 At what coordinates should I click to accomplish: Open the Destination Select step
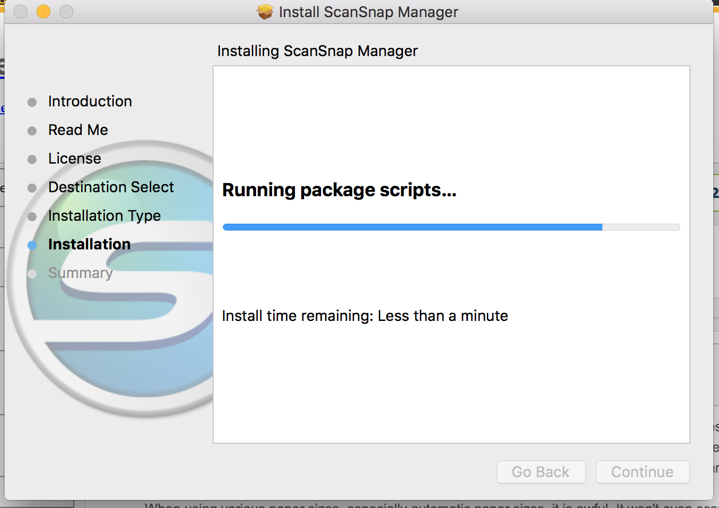point(111,187)
